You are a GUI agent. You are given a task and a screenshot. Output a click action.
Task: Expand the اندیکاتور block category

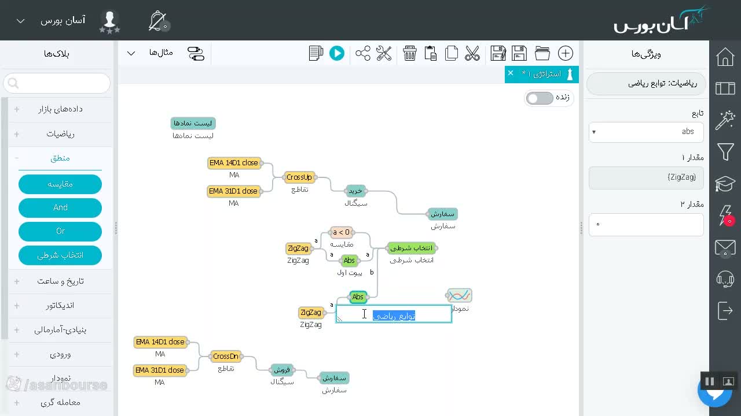[60, 306]
